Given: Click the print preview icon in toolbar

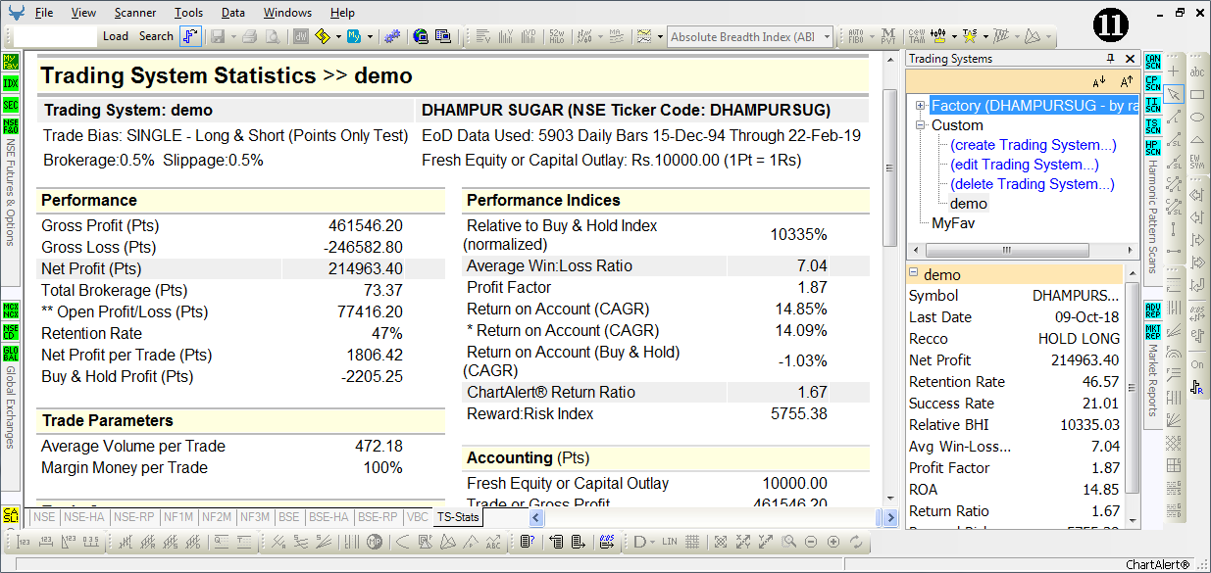Looking at the screenshot, I should pyautogui.click(x=272, y=37).
